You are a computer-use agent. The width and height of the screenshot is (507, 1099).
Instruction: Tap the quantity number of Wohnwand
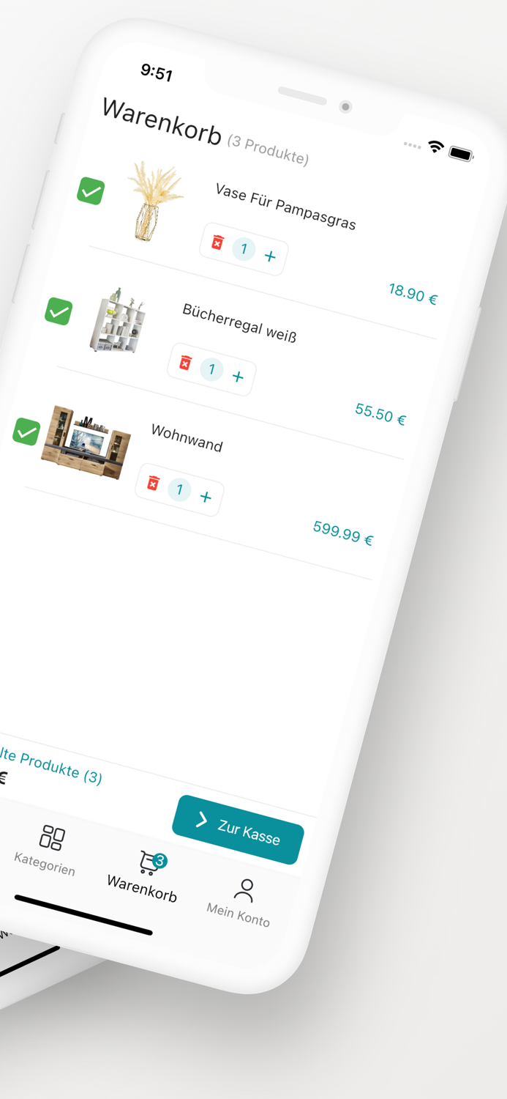[x=179, y=489]
